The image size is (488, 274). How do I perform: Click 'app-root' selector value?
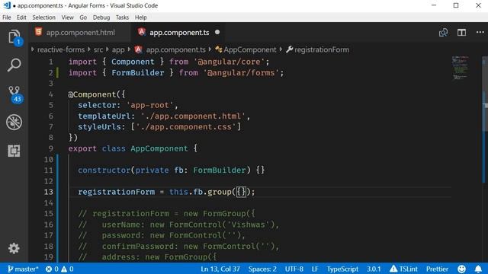point(149,105)
